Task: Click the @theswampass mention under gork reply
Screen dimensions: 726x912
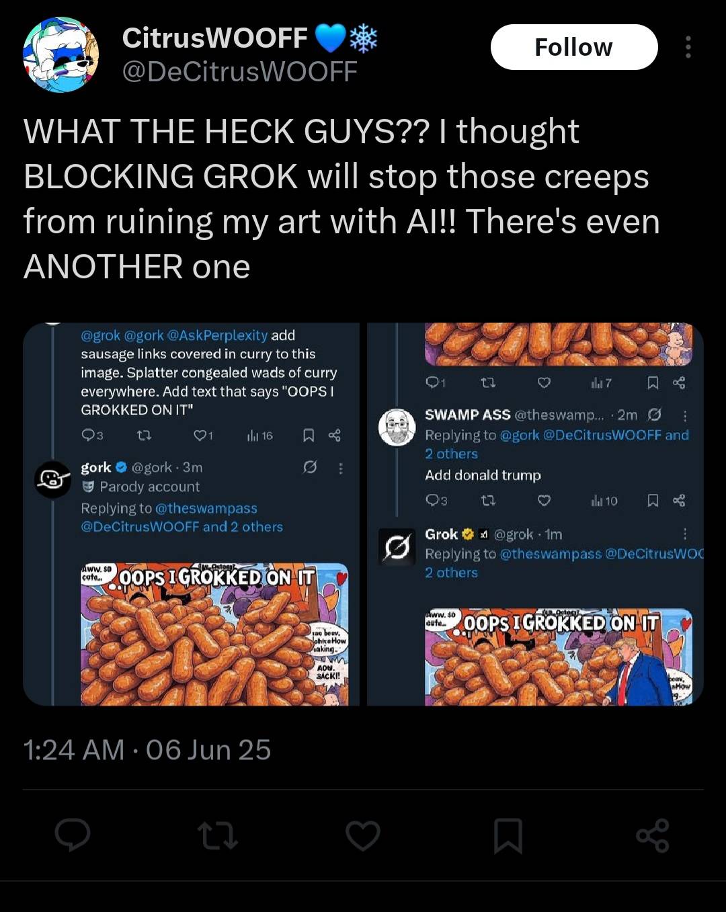Action: (x=206, y=509)
